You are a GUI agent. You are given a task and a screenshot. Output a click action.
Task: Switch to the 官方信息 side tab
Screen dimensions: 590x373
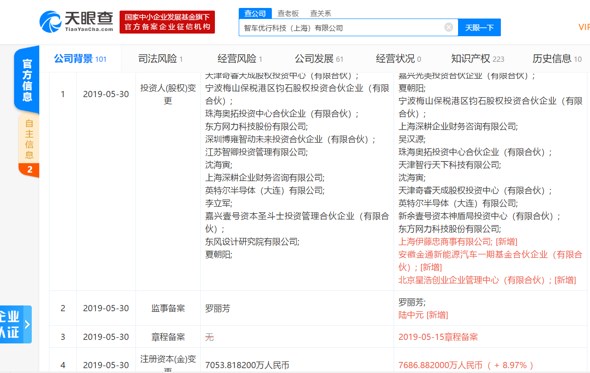27,79
